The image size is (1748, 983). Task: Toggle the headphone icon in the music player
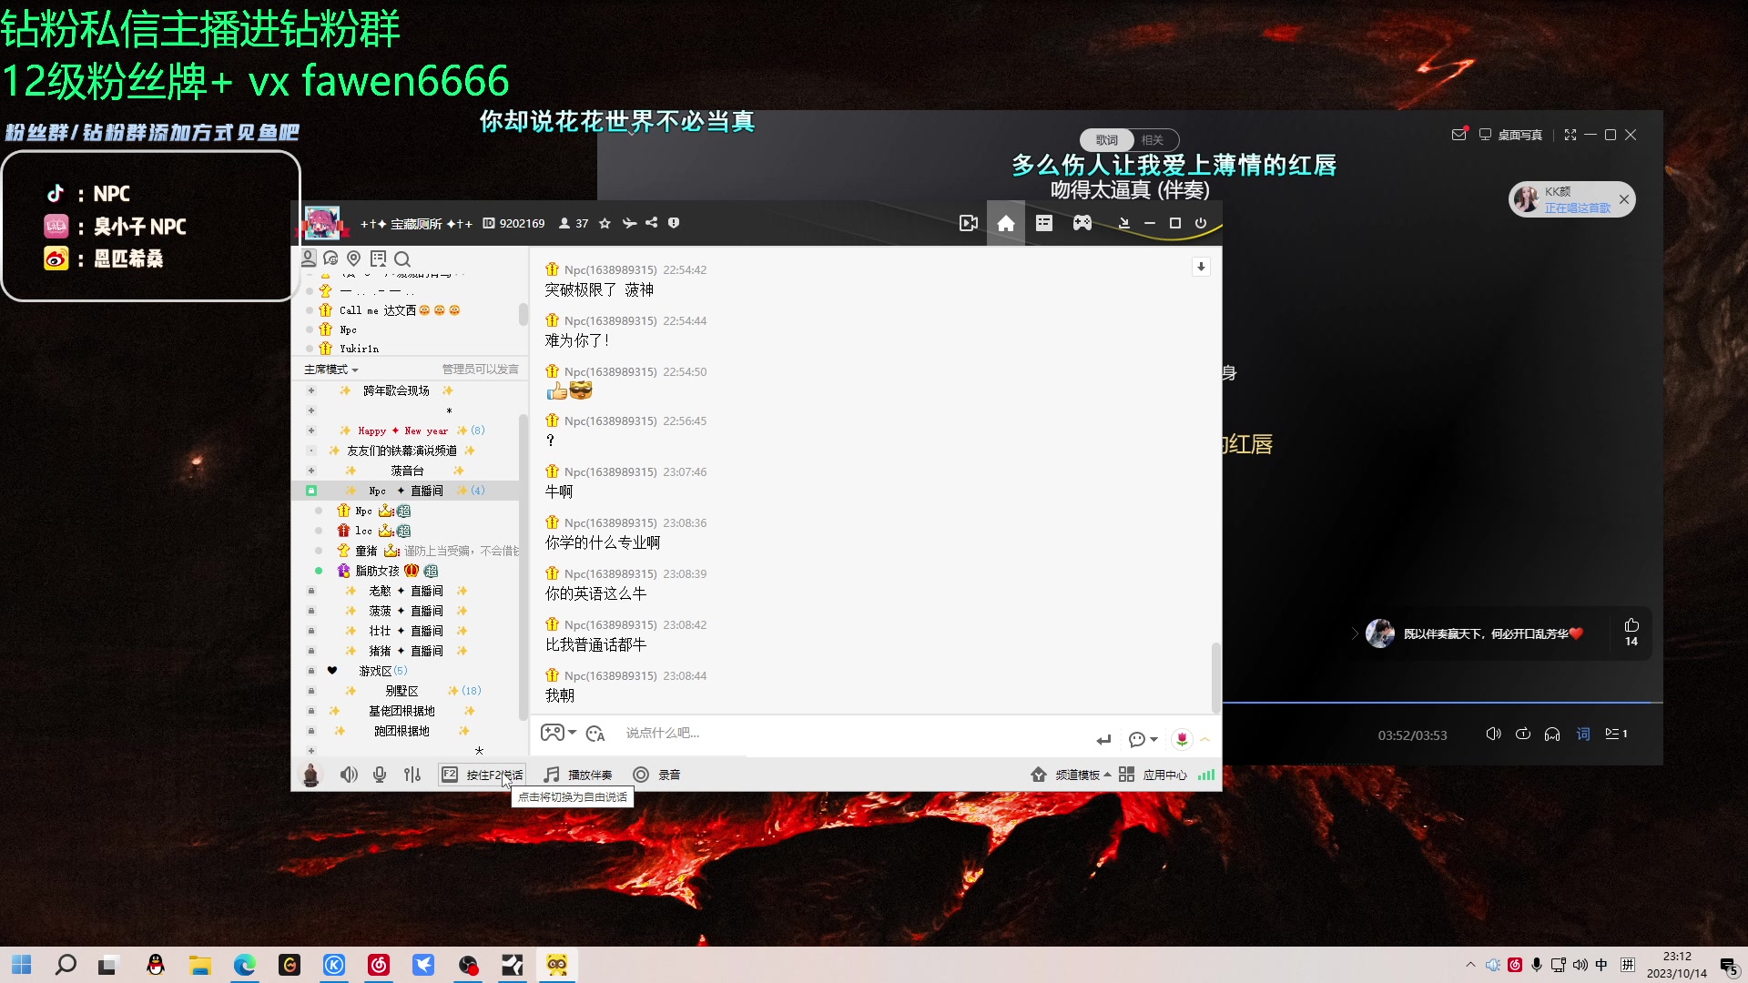point(1551,734)
